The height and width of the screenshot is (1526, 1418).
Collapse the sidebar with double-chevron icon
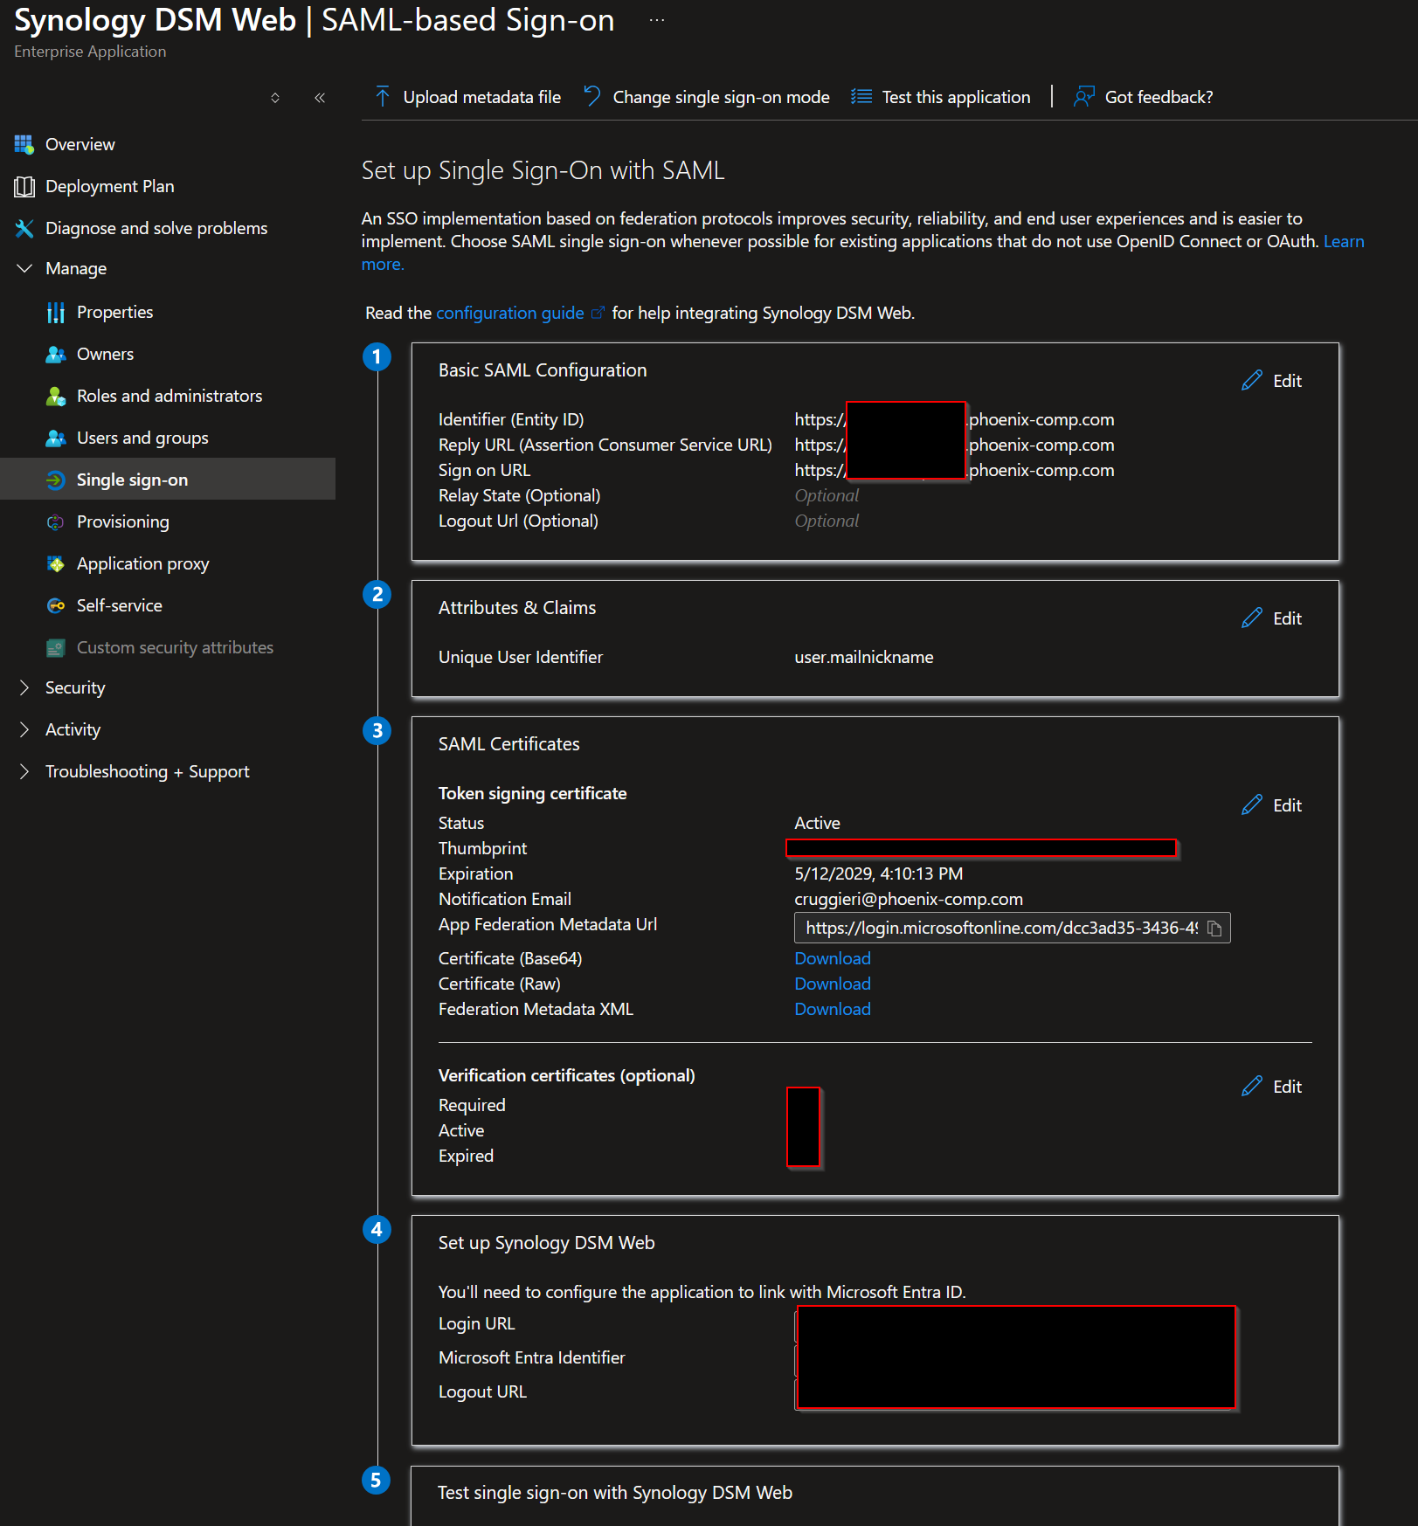pos(320,98)
